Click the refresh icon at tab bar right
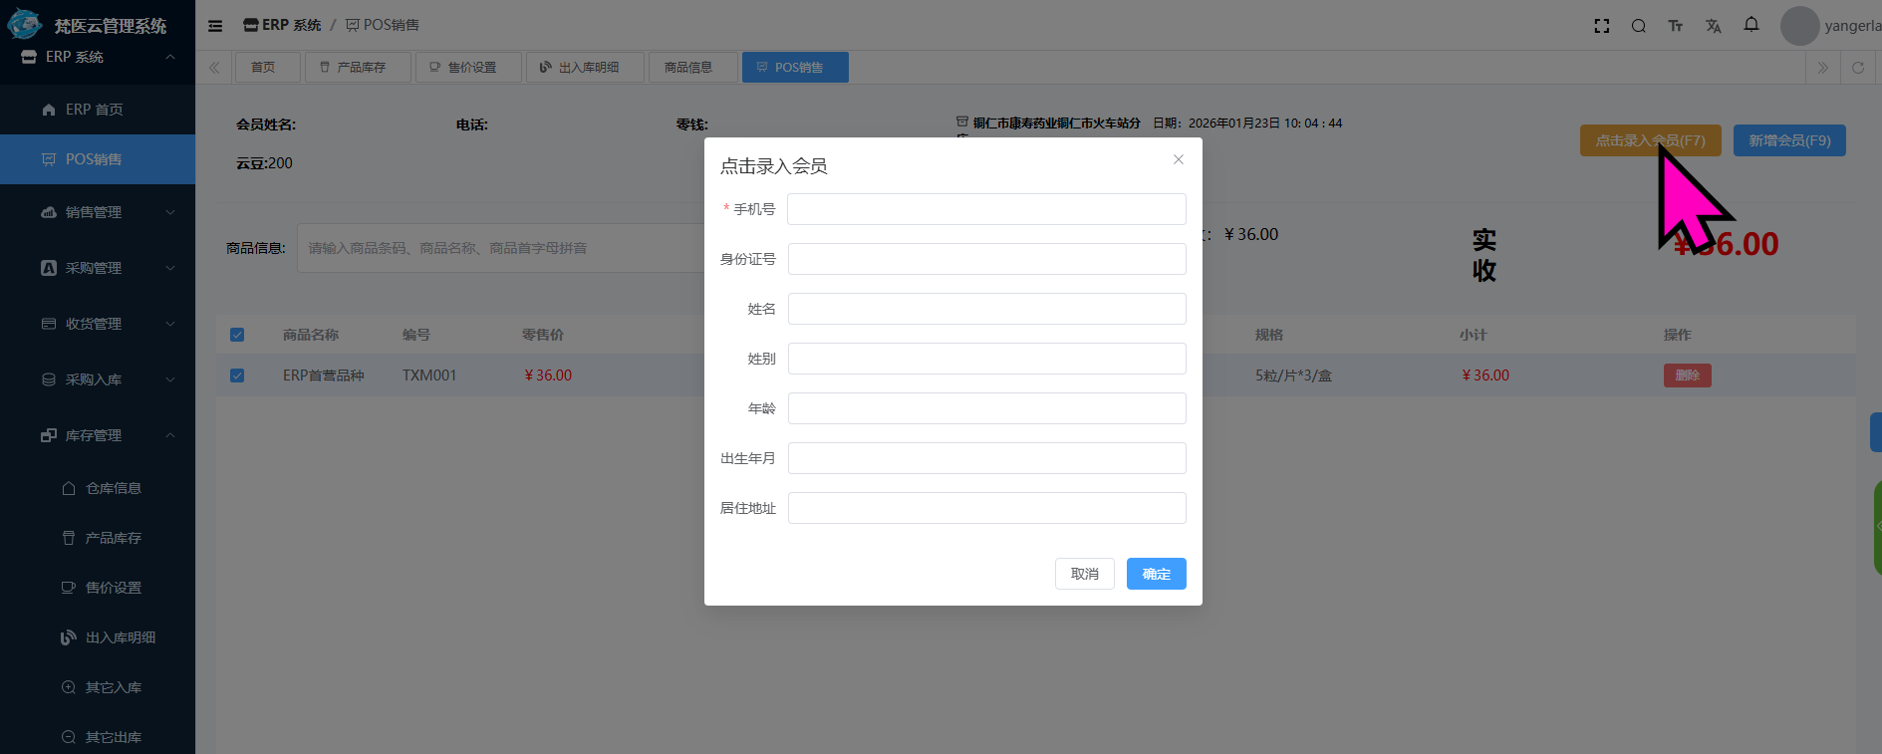 [x=1857, y=68]
